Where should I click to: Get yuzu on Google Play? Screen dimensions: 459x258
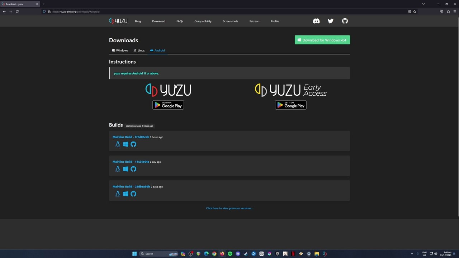pos(168,105)
